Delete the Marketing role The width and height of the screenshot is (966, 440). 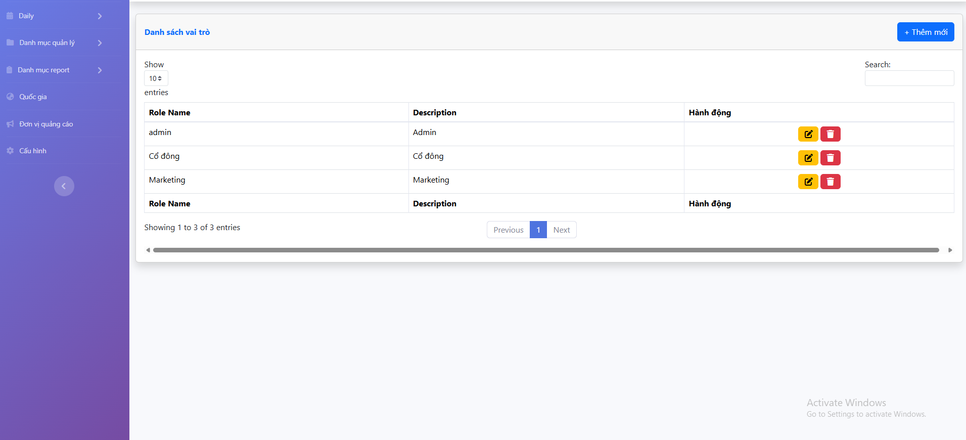[x=830, y=182]
